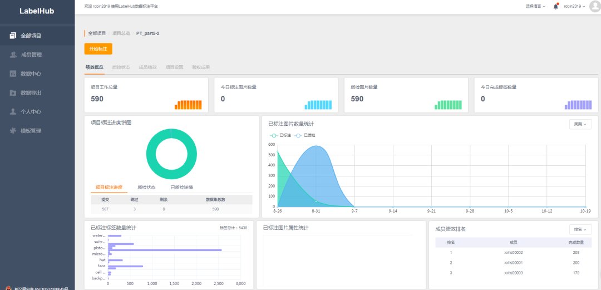This screenshot has height=290, width=601.
Task: Click the face label bar in 已标注标签数量统计
Action: (126, 266)
